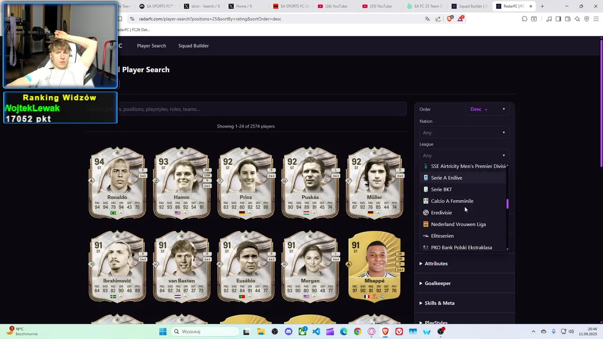
Task: Open Morgan 91 ST player card
Action: 310,266
